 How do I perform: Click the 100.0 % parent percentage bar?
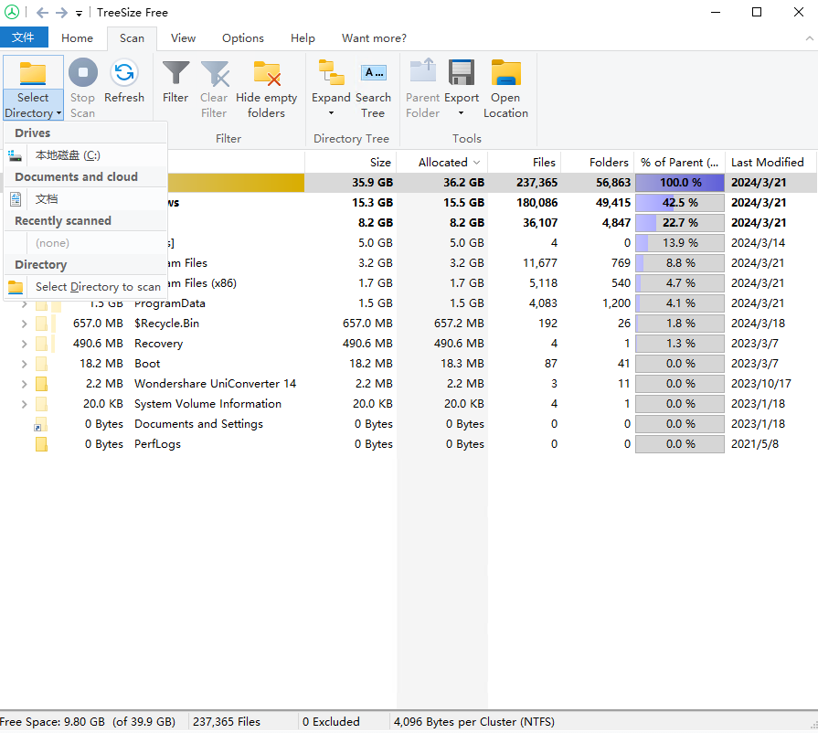(680, 183)
